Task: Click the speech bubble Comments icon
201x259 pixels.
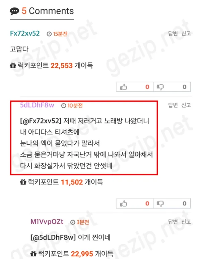Action: [x=14, y=11]
